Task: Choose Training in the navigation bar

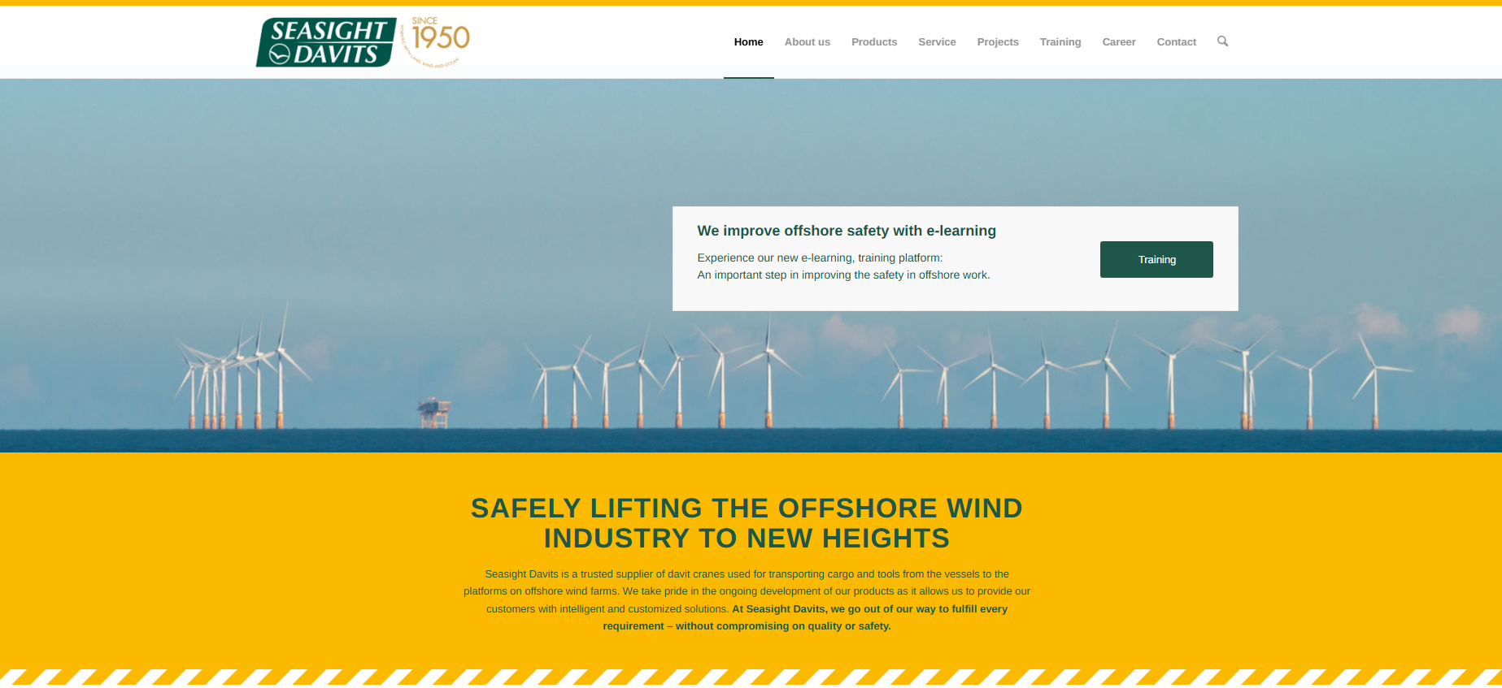Action: point(1060,42)
